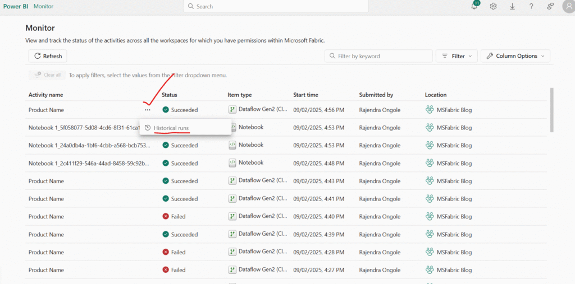Click the top Search box
This screenshot has width=575, height=284.
coord(276,6)
